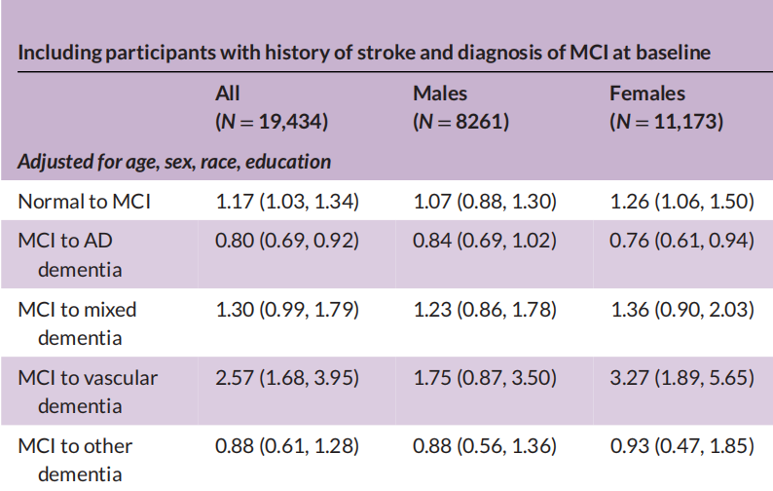Click the 'Adjusted for age, sex, race, education' note
773x491 pixels.
174,162
